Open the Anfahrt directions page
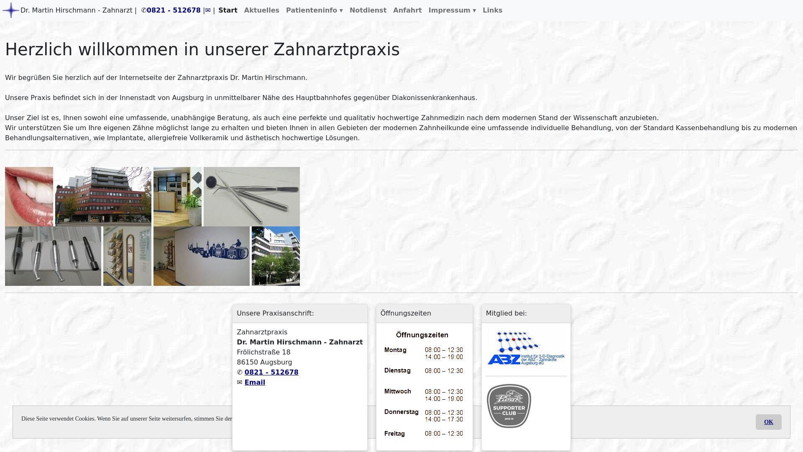803x452 pixels. [x=407, y=10]
